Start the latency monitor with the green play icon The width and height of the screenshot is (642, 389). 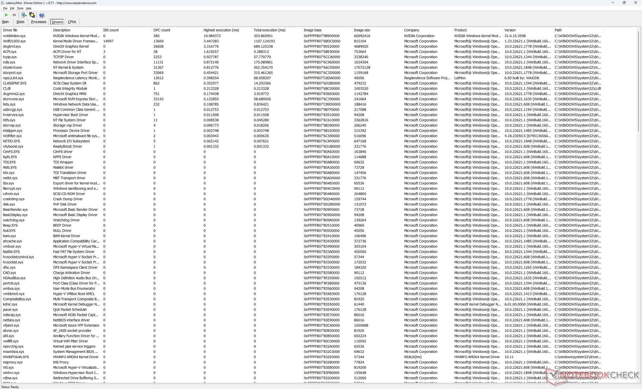(x=6, y=15)
